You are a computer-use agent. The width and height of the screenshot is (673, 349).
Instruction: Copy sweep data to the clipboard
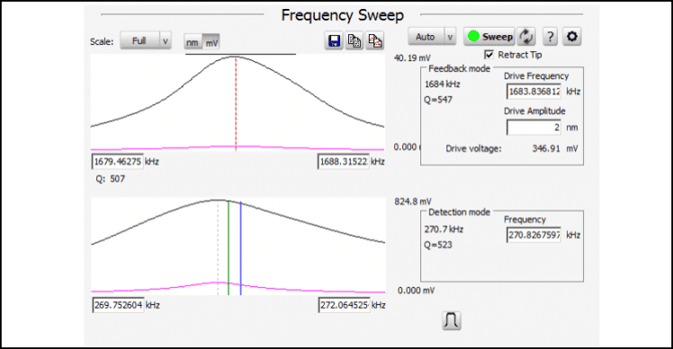pos(354,41)
